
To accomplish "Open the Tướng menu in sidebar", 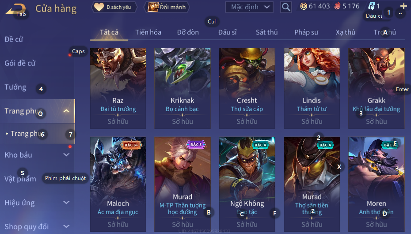I will click(x=15, y=87).
